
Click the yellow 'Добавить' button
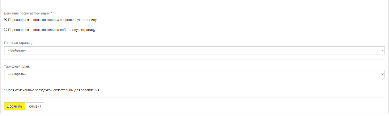point(15,106)
